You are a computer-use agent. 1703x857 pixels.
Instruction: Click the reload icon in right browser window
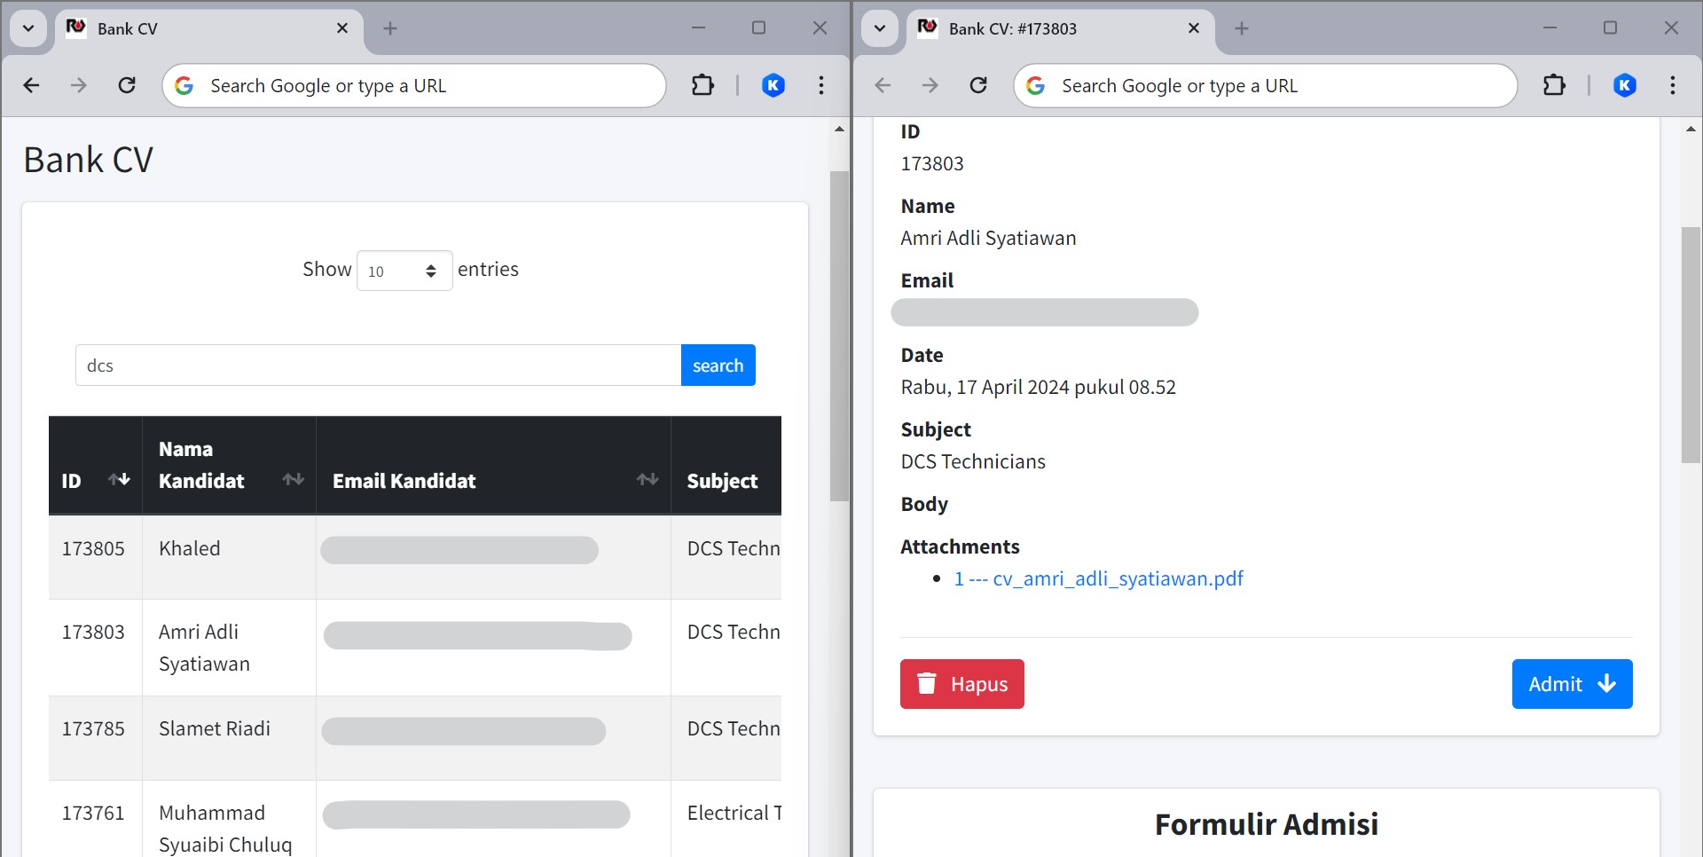point(978,85)
